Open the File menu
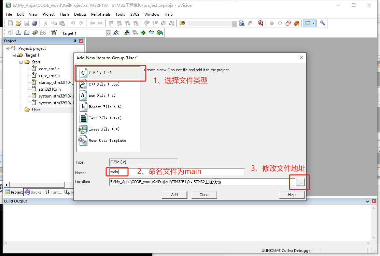The image size is (380, 256). pyautogui.click(x=9, y=14)
